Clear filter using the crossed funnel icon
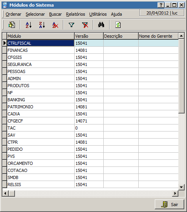187x212 pixels. click(x=85, y=25)
